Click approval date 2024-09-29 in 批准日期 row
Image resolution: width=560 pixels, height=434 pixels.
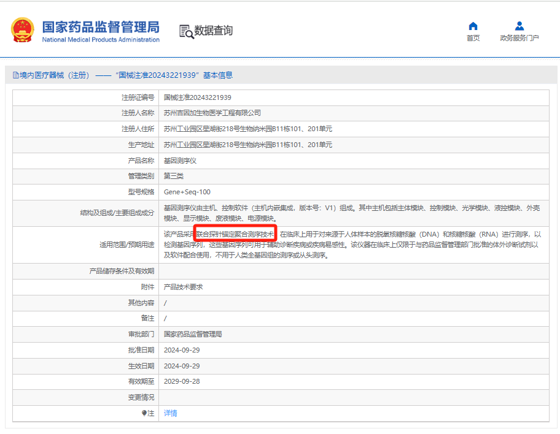[182, 350]
